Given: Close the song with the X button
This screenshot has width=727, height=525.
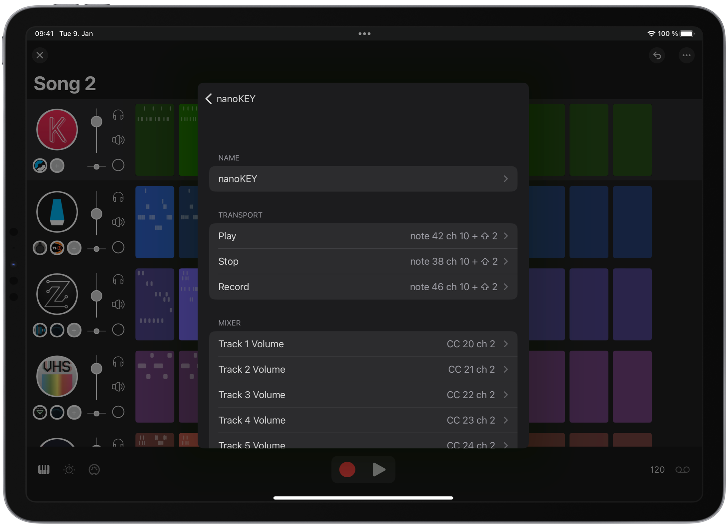Looking at the screenshot, I should pos(40,55).
